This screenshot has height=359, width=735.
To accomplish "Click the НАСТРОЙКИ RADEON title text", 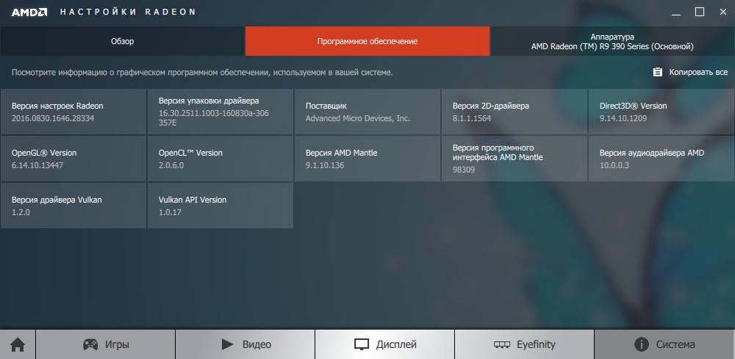I will [128, 12].
